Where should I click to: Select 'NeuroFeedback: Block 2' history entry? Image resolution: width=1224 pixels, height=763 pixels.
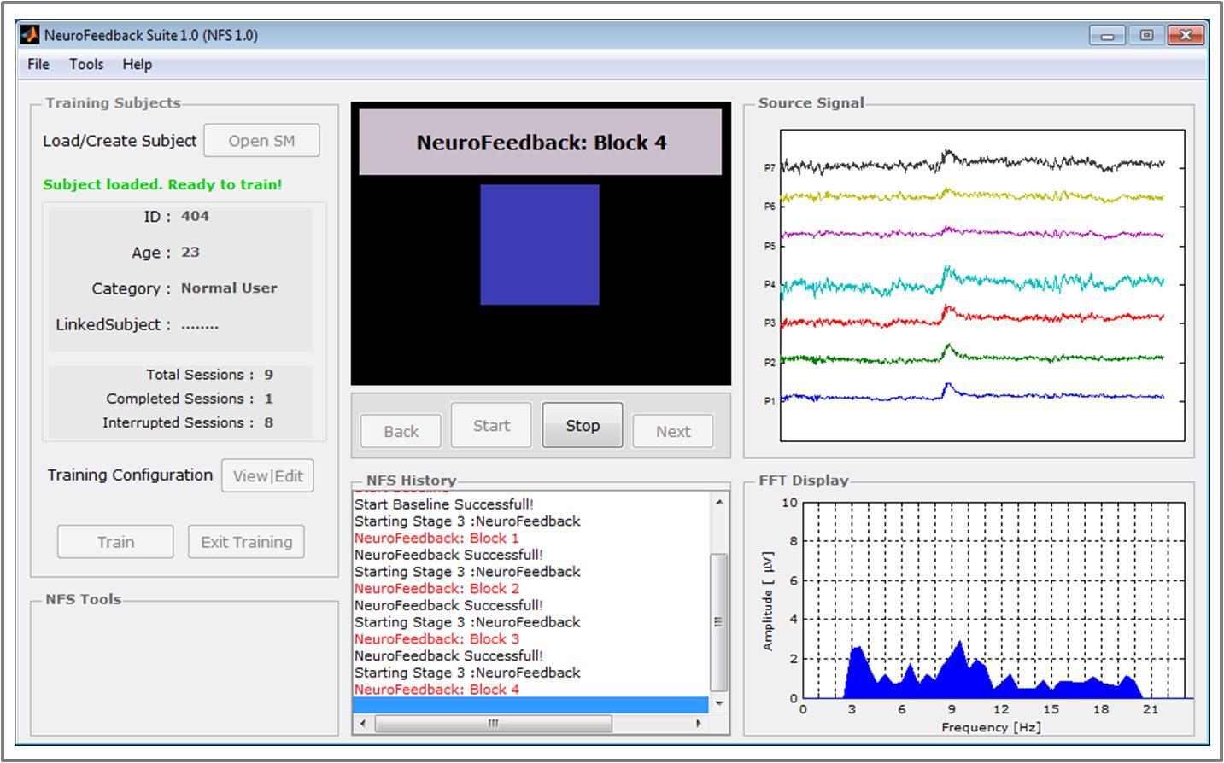pos(436,588)
